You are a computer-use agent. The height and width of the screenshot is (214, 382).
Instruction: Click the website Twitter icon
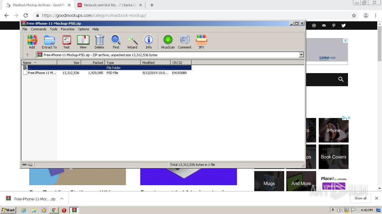[344, 26]
